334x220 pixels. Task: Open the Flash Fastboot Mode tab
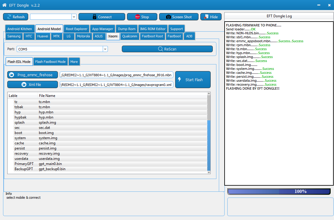click(x=50, y=62)
